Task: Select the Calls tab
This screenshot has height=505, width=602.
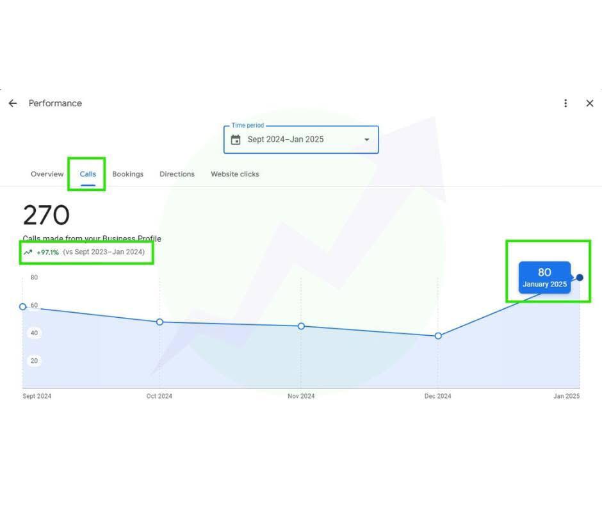Action: [88, 174]
